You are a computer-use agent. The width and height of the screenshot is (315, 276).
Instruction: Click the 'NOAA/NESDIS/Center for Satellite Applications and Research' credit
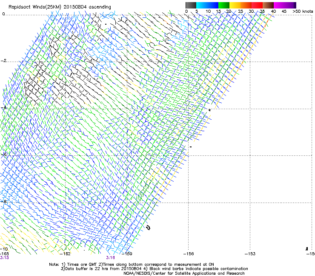[x=184, y=273]
